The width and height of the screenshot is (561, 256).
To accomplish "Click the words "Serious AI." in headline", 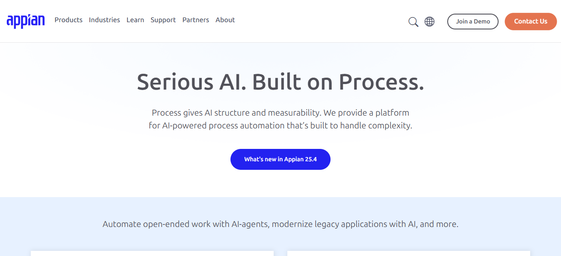I will click(x=191, y=82).
